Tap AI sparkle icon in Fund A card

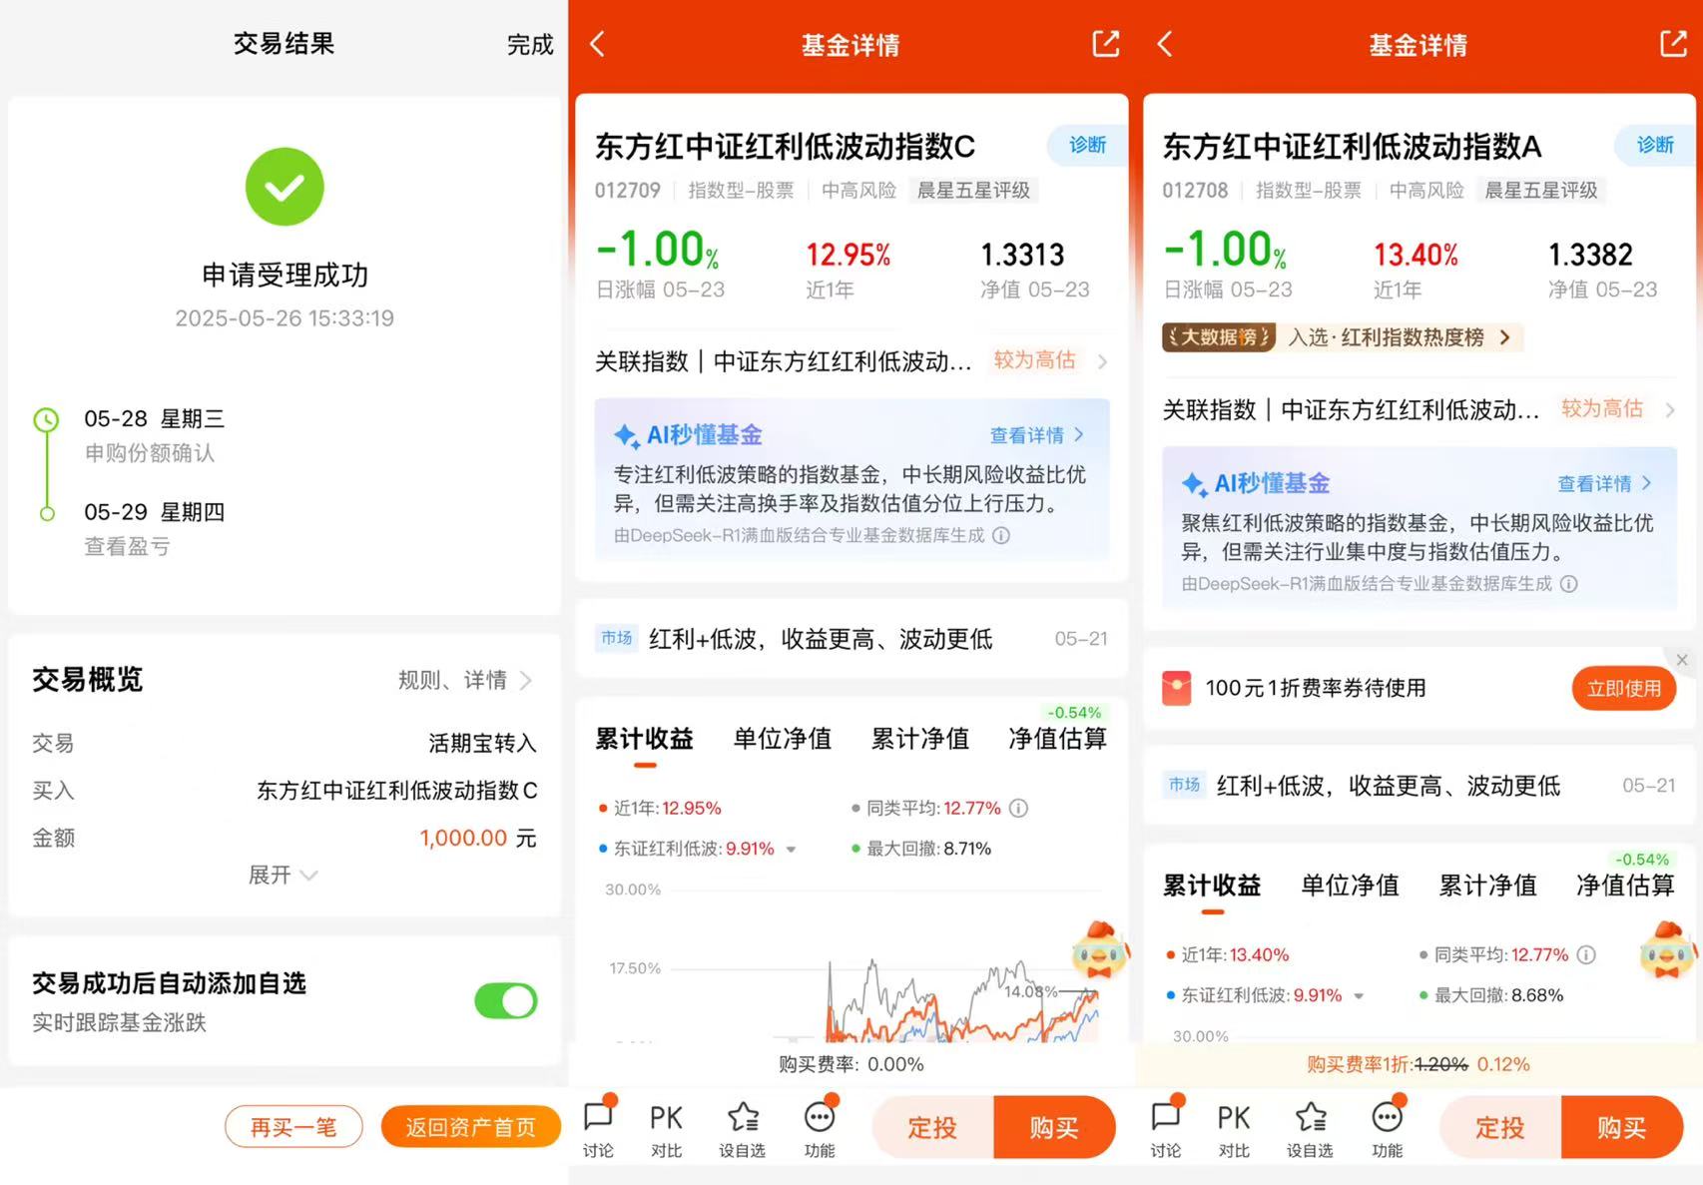1194,484
